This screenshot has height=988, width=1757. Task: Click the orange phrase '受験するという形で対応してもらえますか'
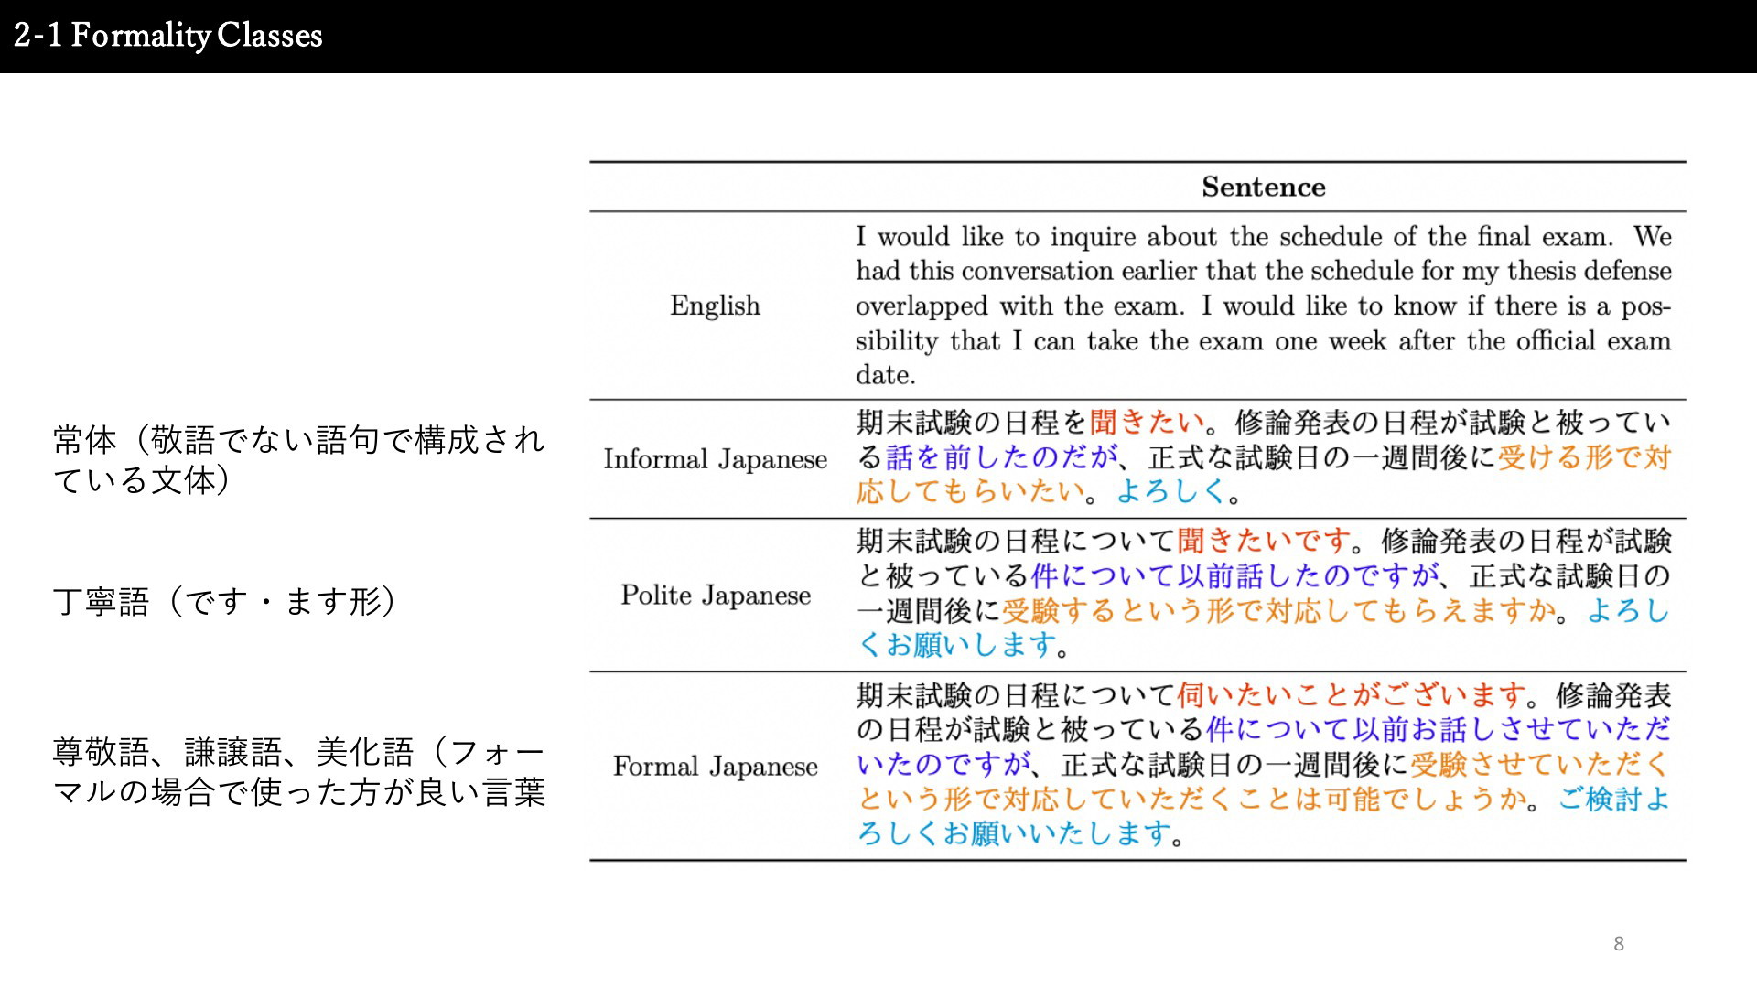coord(1278,610)
